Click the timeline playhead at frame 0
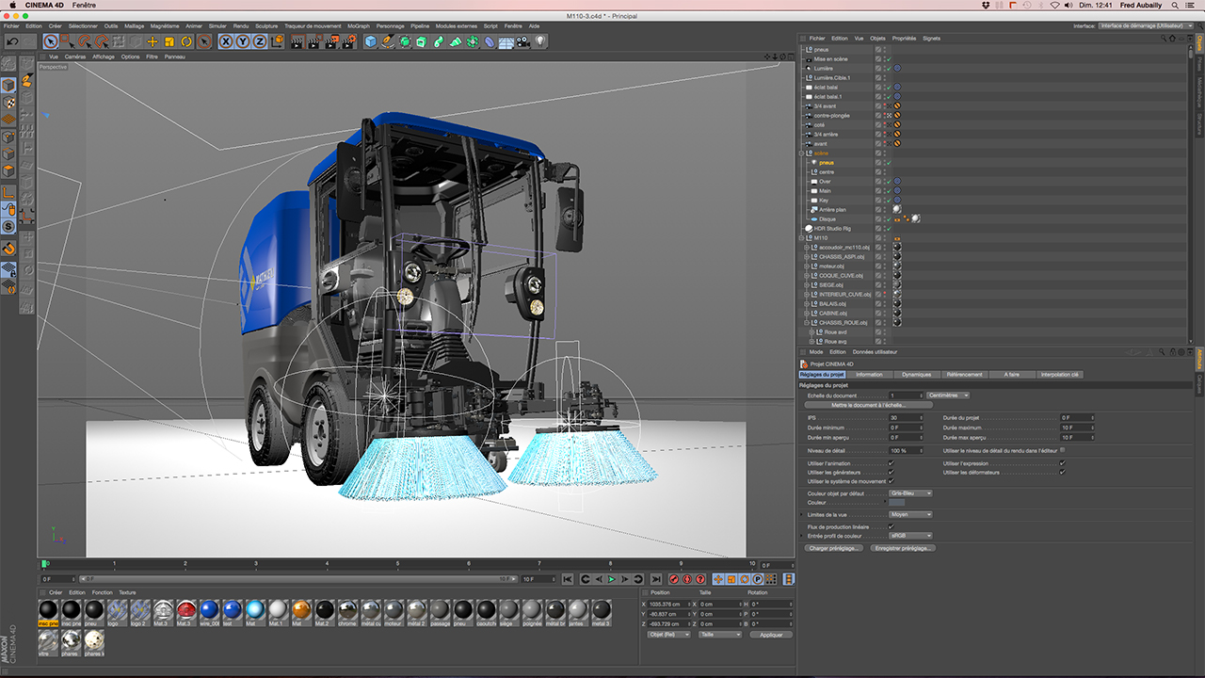 tap(44, 564)
